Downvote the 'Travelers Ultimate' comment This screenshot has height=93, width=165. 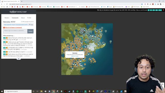tap(7, 42)
